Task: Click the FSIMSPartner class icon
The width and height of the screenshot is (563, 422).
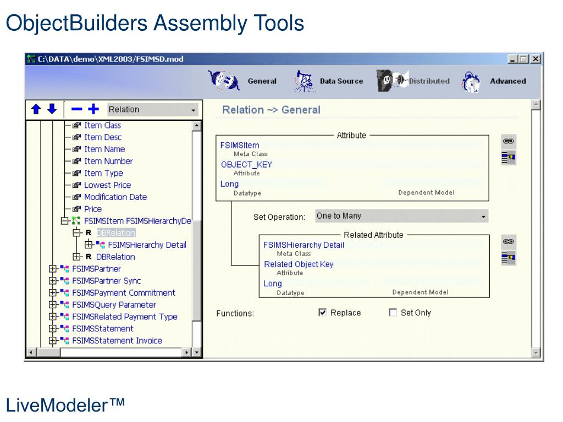Action: [x=65, y=269]
